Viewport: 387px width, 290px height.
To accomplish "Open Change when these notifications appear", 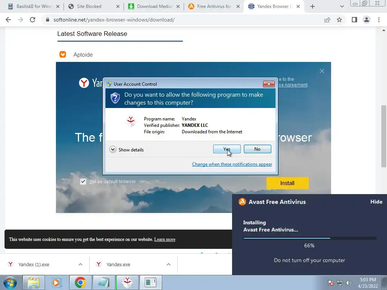I will 232,164.
